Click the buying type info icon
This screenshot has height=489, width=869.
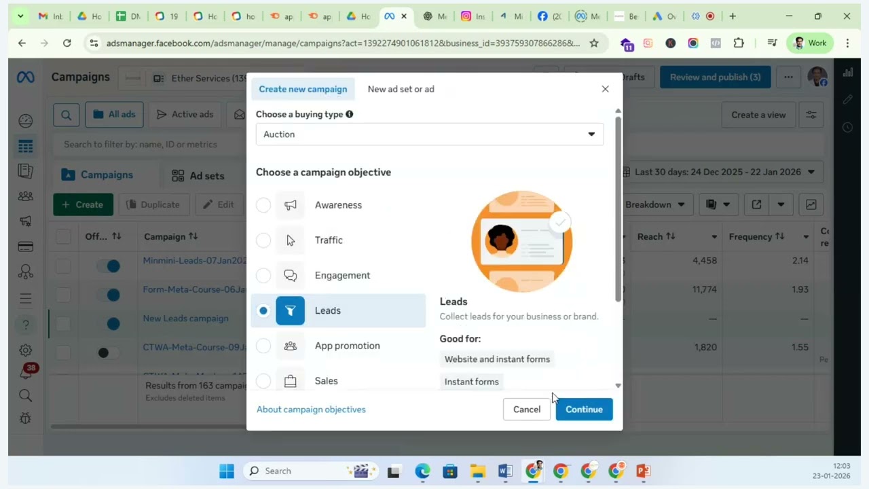pyautogui.click(x=350, y=114)
